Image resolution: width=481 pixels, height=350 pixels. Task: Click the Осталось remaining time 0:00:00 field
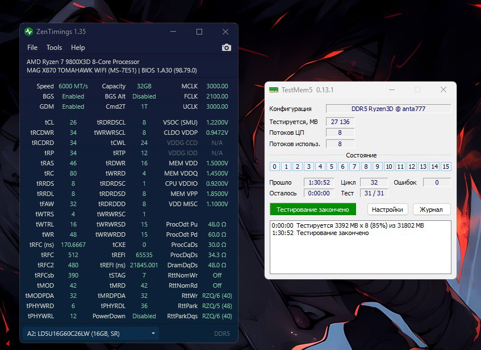(x=319, y=193)
